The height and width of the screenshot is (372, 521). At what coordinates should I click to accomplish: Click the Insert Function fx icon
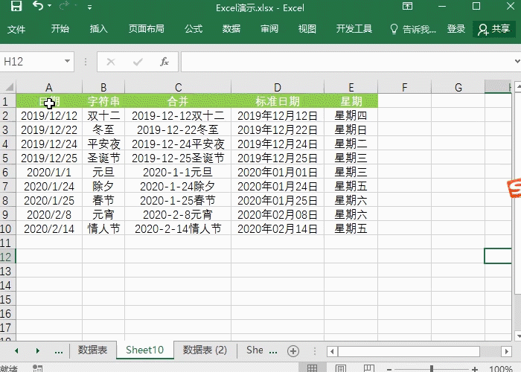tap(164, 62)
